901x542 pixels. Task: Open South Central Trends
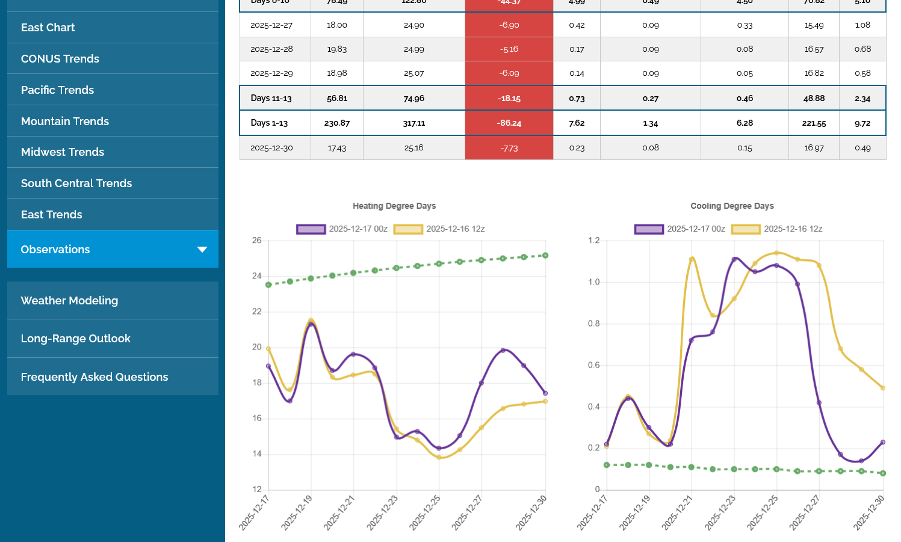[x=76, y=183]
